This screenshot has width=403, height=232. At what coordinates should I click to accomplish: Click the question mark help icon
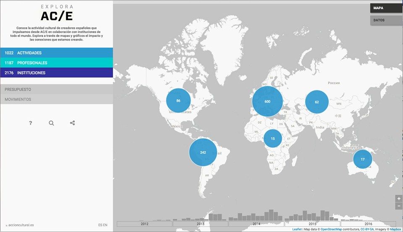(x=30, y=123)
